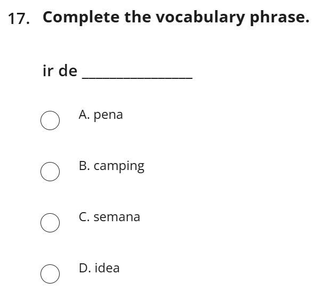The height and width of the screenshot is (299, 325).
Task: Click the option letter 'A.'
Action: 84,115
